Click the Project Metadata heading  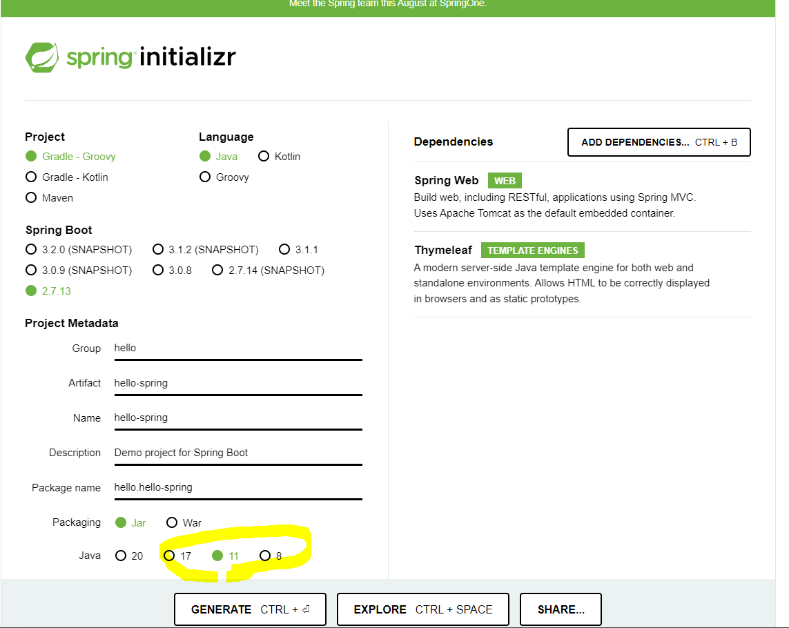pos(72,323)
